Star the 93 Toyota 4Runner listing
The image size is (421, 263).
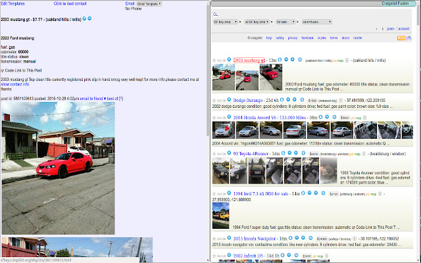click(x=214, y=154)
